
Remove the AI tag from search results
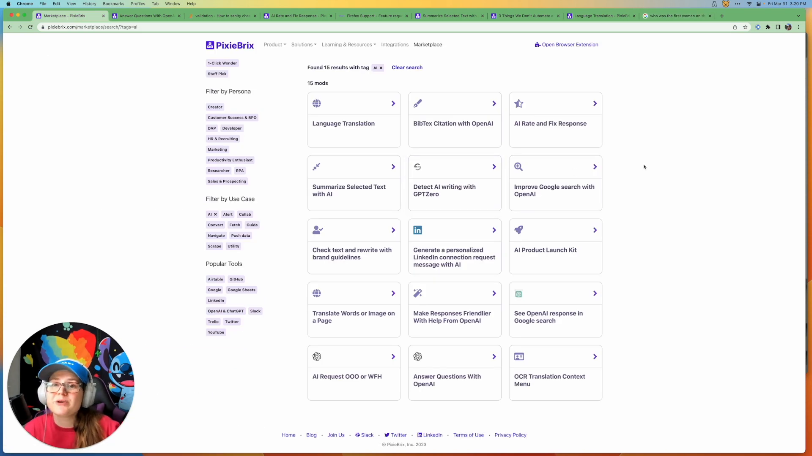tap(381, 68)
